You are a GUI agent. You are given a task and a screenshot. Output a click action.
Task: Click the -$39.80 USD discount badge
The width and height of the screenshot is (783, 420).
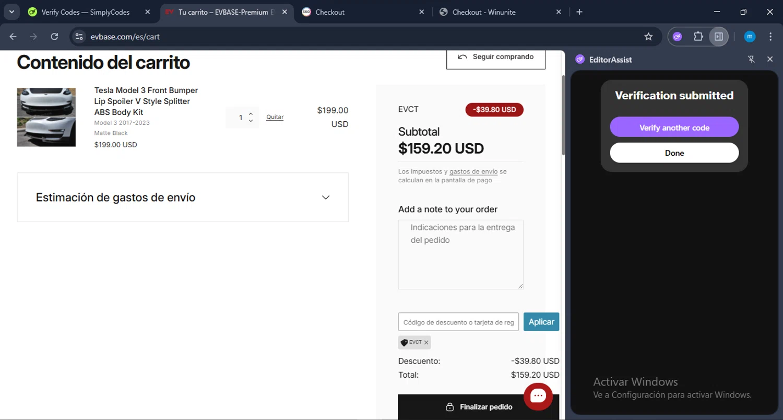494,110
